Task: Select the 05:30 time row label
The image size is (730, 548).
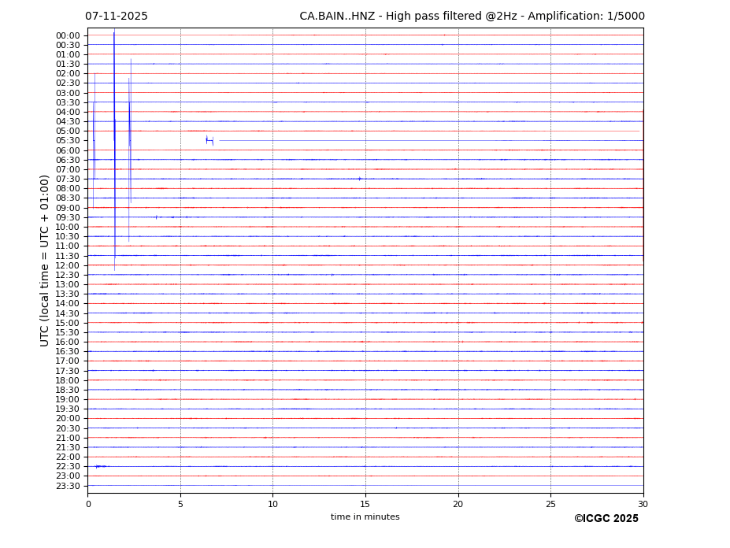Action: 68,141
